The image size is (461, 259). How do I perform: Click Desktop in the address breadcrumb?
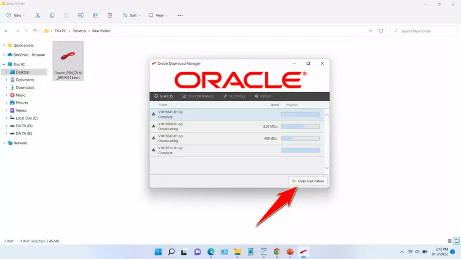point(79,31)
